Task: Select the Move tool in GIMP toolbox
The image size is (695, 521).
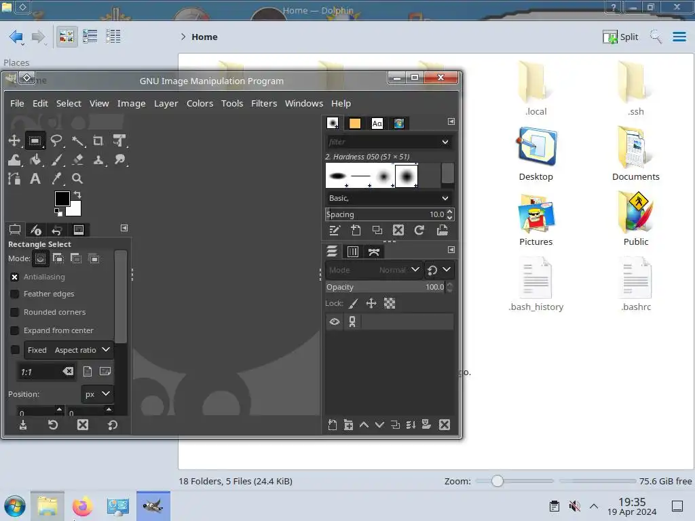Action: pyautogui.click(x=14, y=141)
